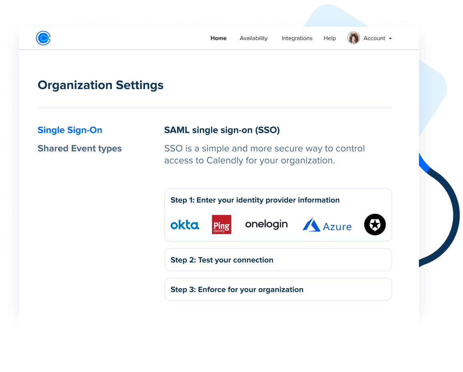Viewport: 463px width, 372px height.
Task: Open the Help menu item
Action: 330,38
